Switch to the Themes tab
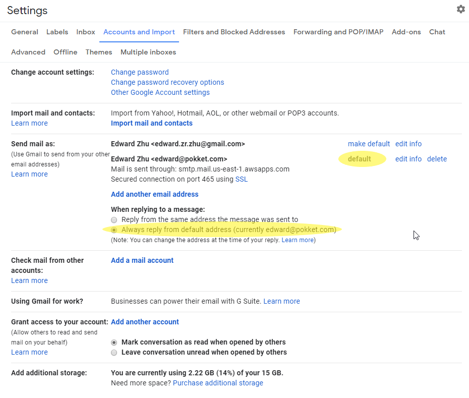This screenshot has height=398, width=469. tap(99, 52)
